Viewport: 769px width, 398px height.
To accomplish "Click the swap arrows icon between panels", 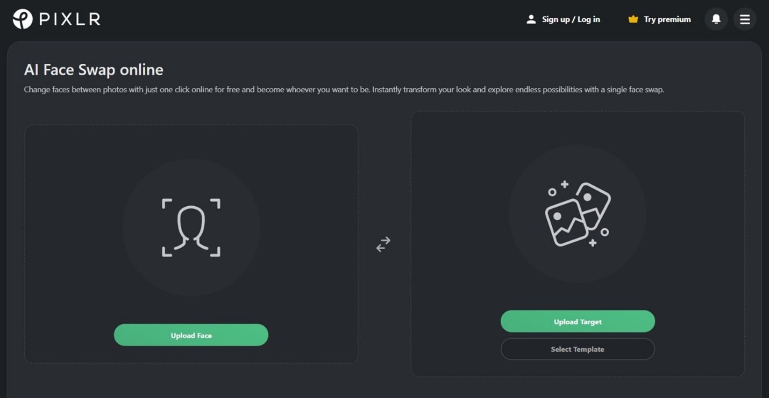I will [383, 244].
